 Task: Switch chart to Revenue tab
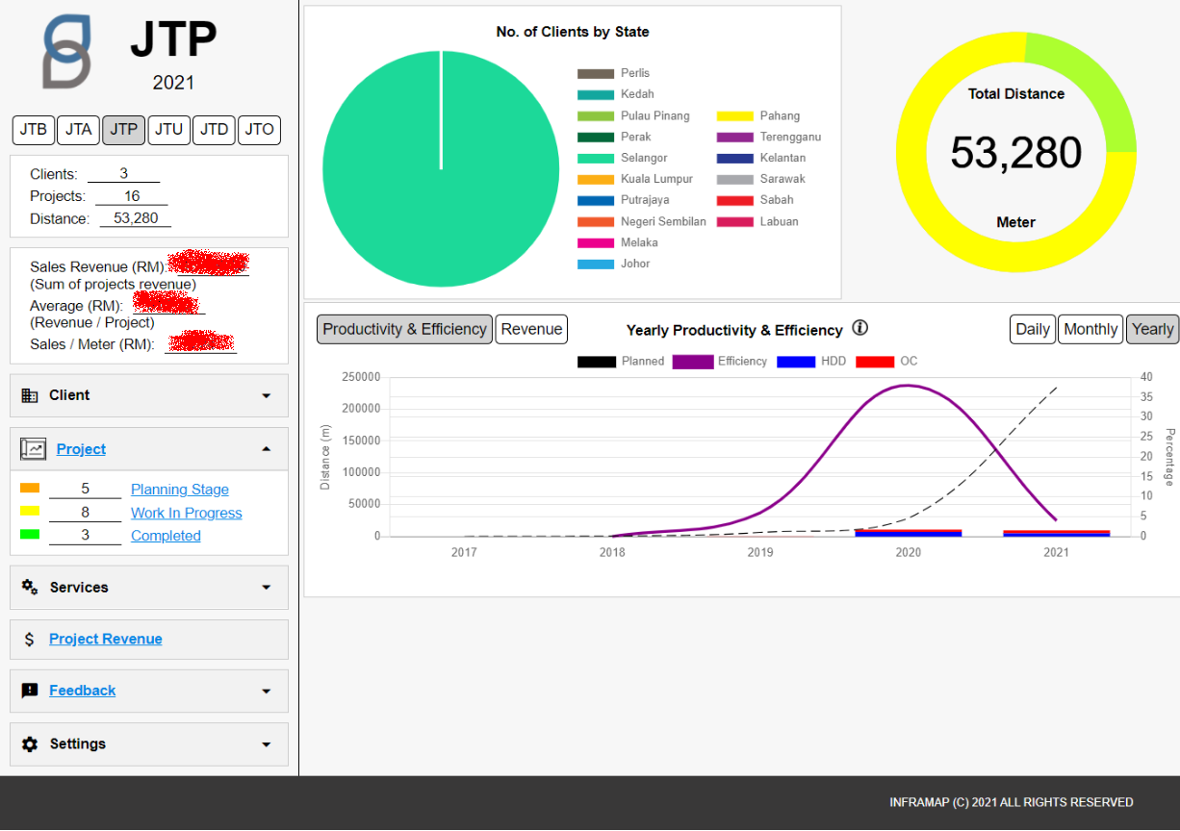(x=531, y=329)
